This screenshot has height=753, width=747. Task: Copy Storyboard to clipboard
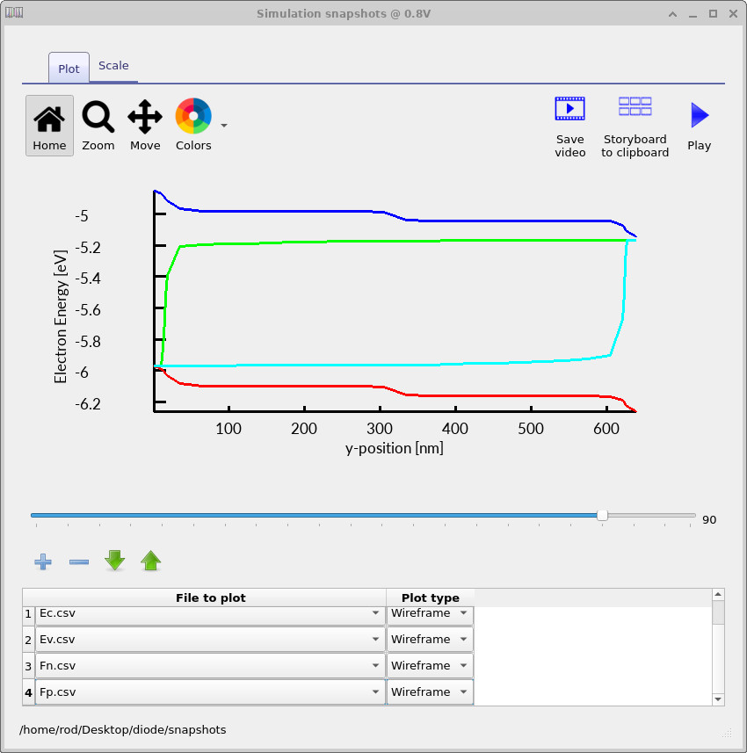[x=635, y=126]
